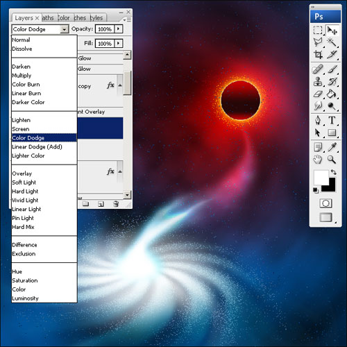Reset default foreground and background colors
Viewport: 347px width, 347px height.
click(x=316, y=190)
